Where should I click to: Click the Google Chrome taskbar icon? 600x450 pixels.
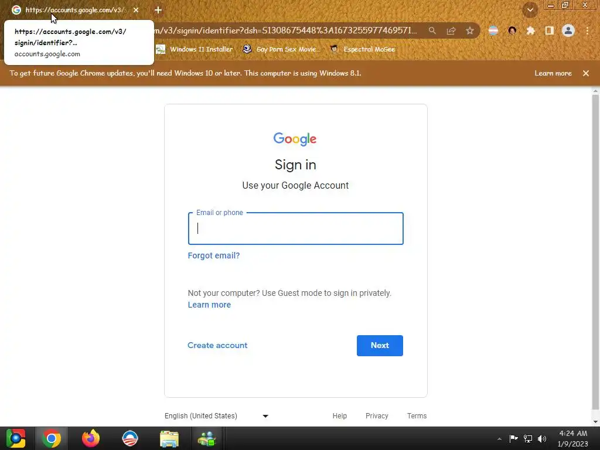click(x=52, y=438)
